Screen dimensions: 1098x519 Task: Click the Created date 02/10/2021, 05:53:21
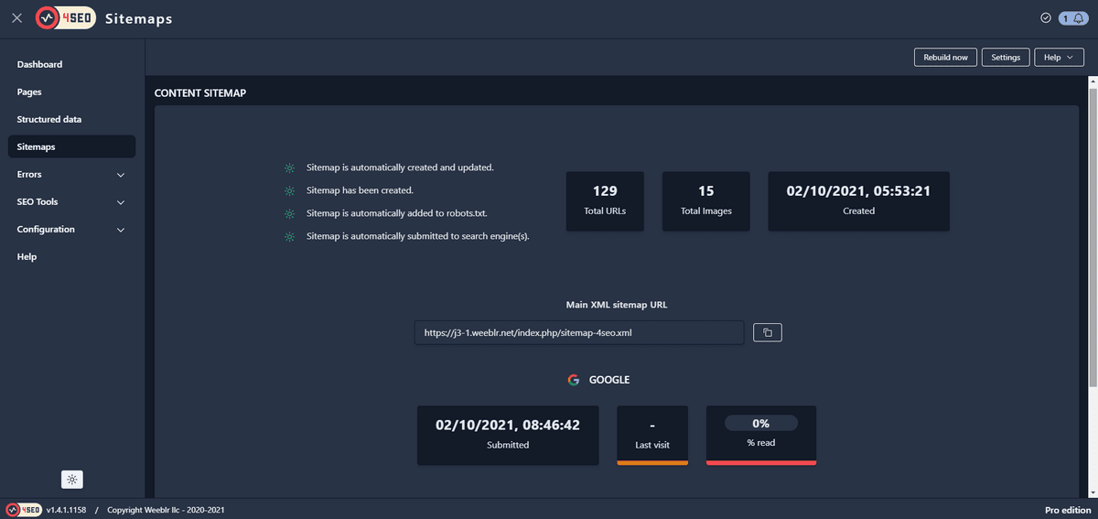point(858,191)
